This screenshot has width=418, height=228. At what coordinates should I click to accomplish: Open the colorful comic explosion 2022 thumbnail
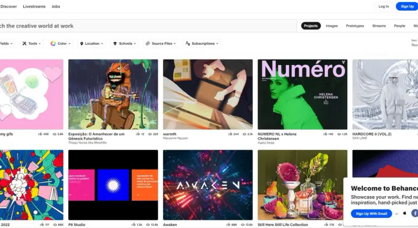[x=31, y=185]
